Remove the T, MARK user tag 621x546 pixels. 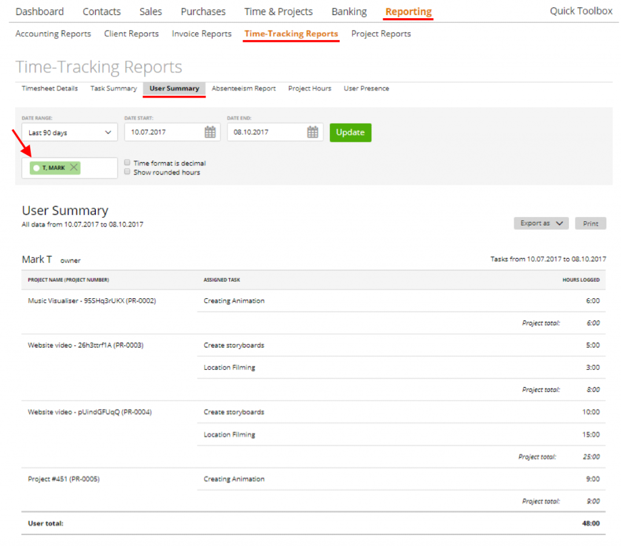[73, 167]
